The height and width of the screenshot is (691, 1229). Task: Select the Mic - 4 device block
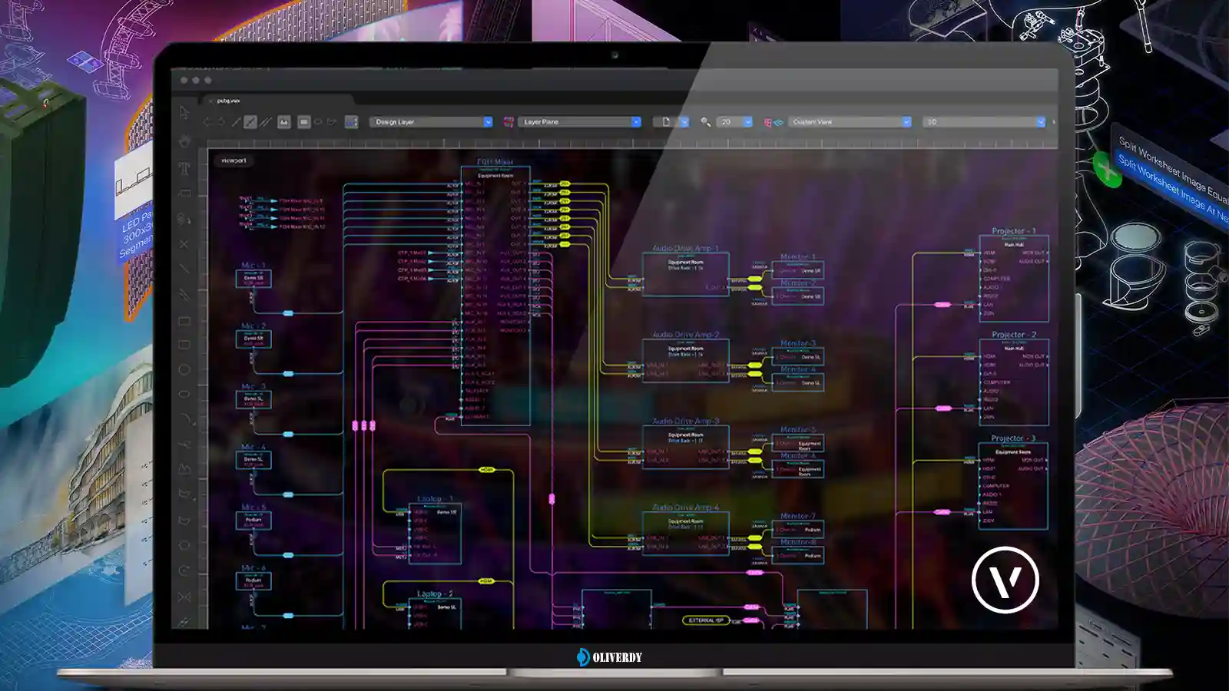pos(253,460)
